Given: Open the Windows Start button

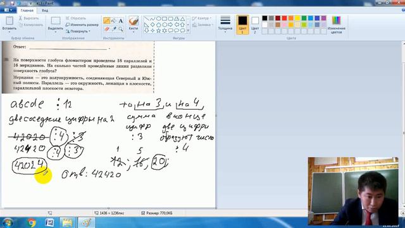Looking at the screenshot, I should 8,222.
